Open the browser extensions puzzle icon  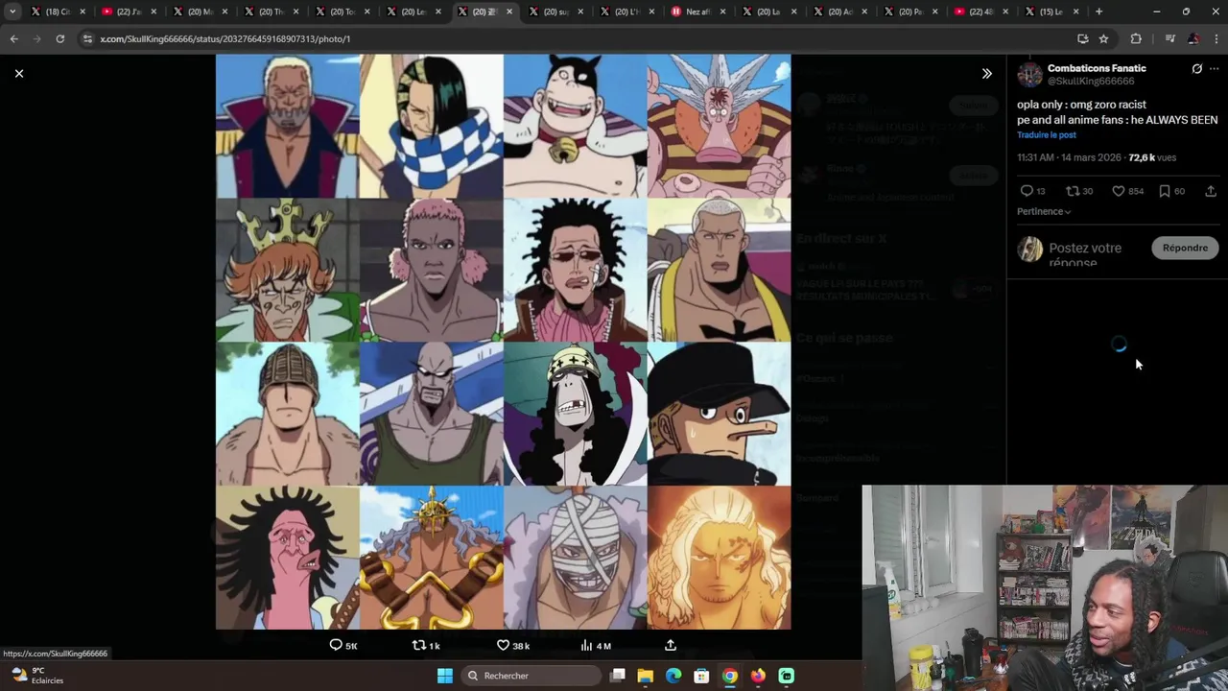click(1136, 38)
